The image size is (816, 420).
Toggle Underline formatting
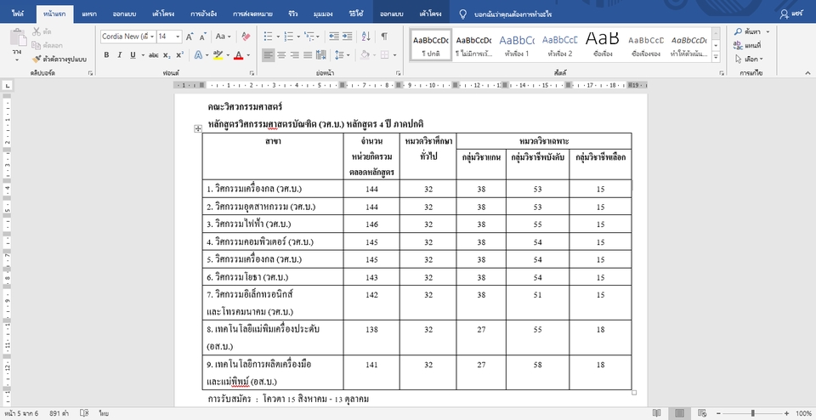click(133, 54)
